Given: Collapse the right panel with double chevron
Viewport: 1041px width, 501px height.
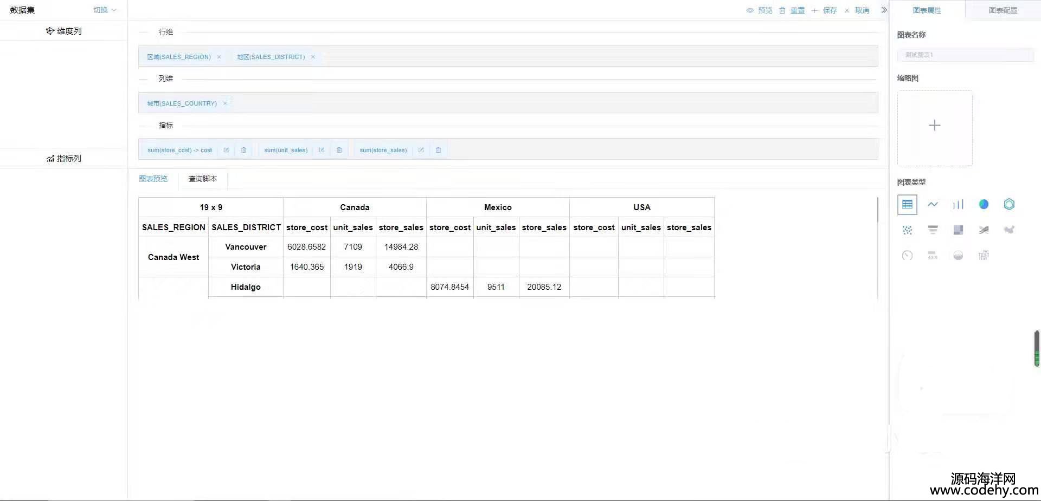Looking at the screenshot, I should pyautogui.click(x=884, y=10).
